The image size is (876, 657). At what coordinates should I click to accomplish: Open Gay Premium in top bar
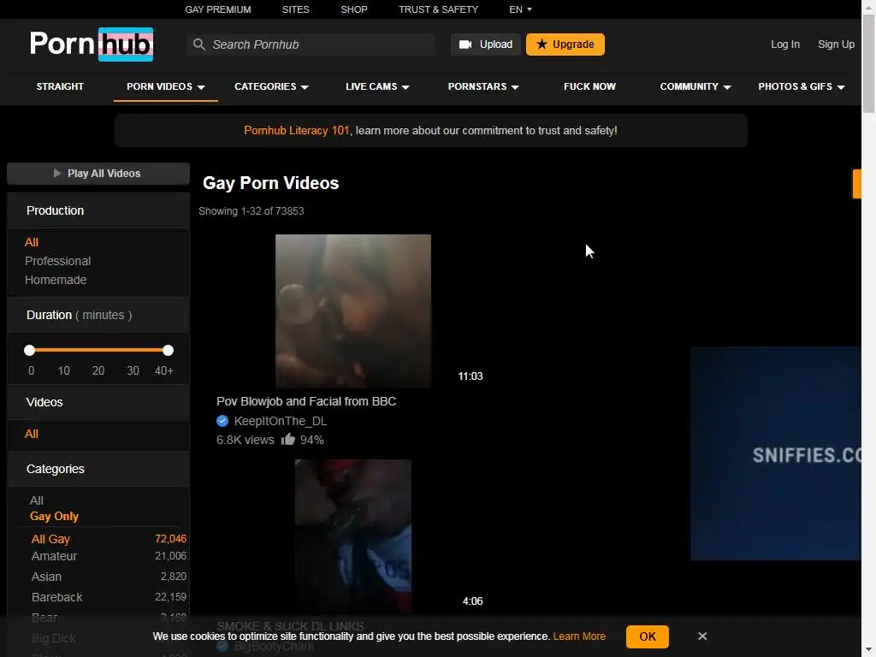(x=218, y=9)
